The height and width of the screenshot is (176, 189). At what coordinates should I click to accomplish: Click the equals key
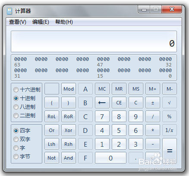click(x=170, y=151)
